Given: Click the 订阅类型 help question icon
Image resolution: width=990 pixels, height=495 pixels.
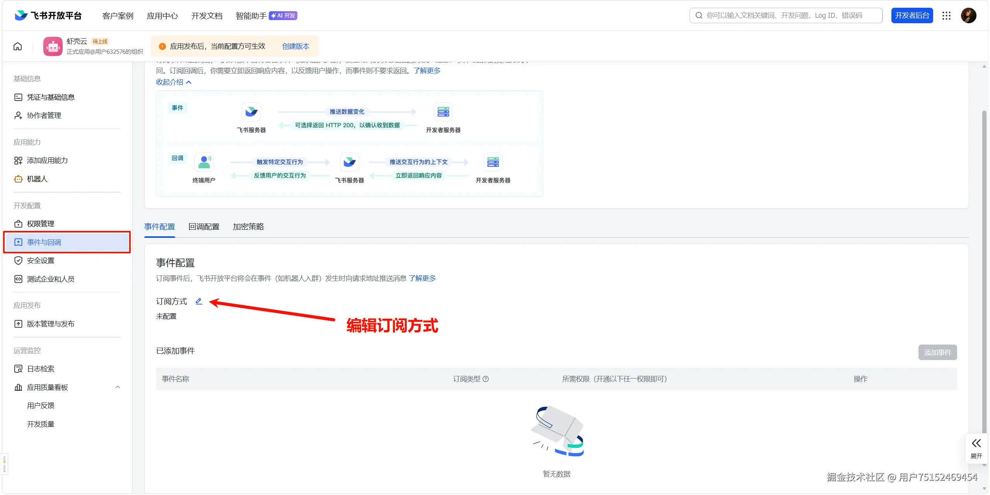Looking at the screenshot, I should coord(486,379).
